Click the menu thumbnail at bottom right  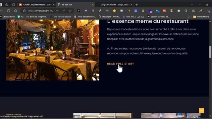point(171,115)
